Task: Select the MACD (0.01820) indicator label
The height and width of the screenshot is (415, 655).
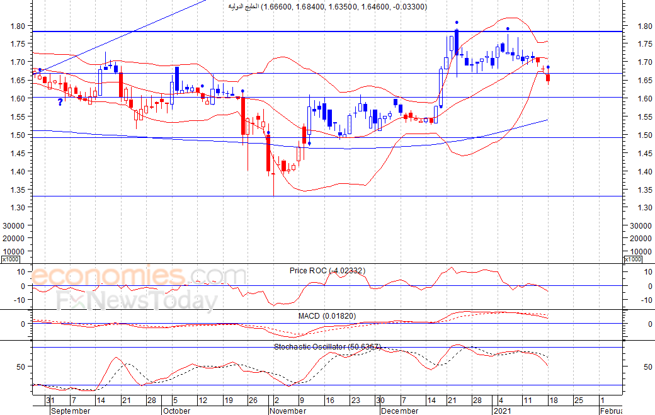Action: pyautogui.click(x=327, y=316)
